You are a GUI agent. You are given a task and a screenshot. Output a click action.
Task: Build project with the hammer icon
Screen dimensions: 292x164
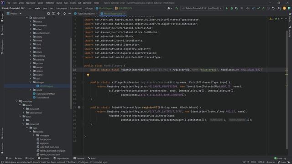[x=177, y=8]
